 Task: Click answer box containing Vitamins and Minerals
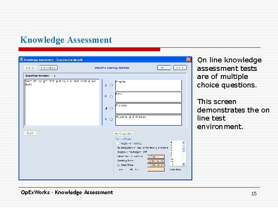[149, 120]
